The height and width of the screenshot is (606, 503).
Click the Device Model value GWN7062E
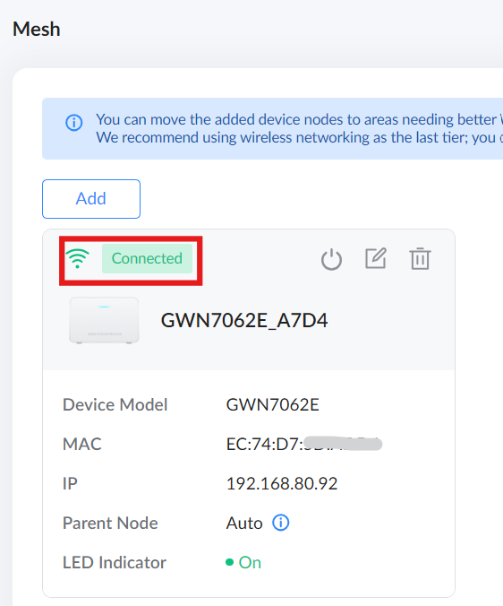tap(273, 404)
